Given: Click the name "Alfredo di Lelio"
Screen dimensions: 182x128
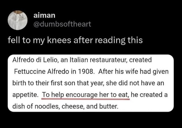Looking at the screenshot, I should click(x=32, y=60).
